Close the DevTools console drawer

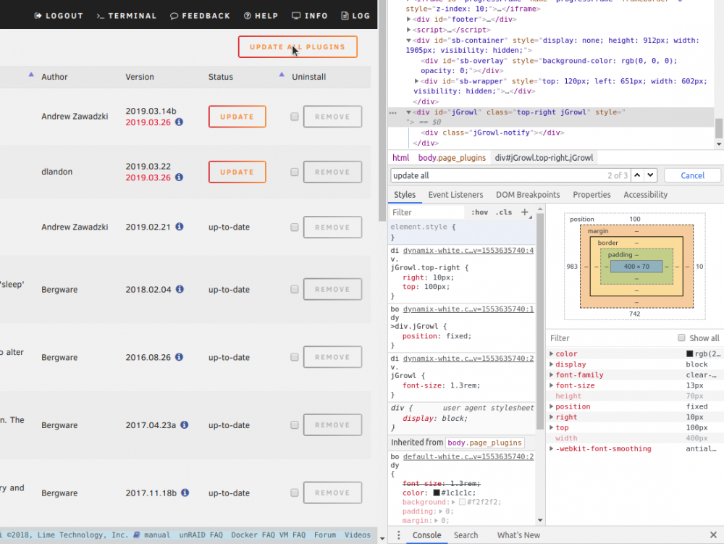[x=713, y=535]
